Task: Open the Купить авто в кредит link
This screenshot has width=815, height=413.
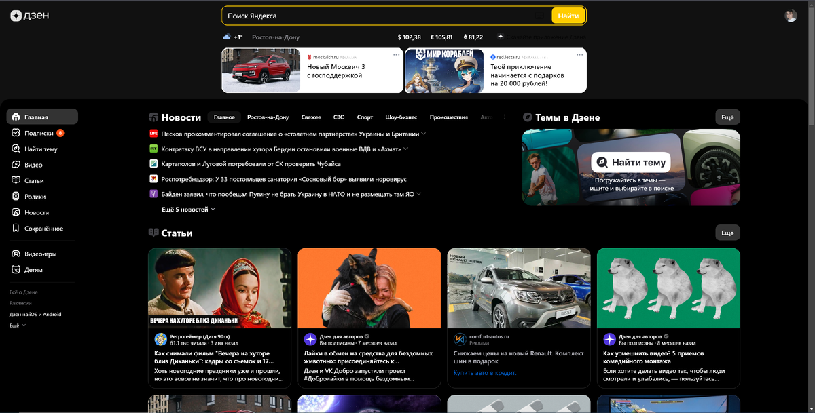Action: coord(485,373)
